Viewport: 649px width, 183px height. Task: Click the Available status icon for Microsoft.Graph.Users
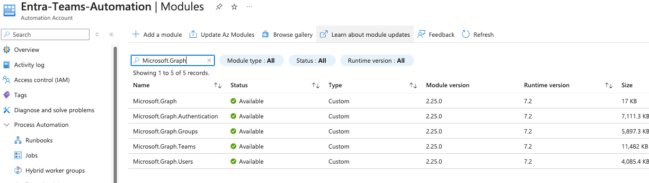coord(233,161)
